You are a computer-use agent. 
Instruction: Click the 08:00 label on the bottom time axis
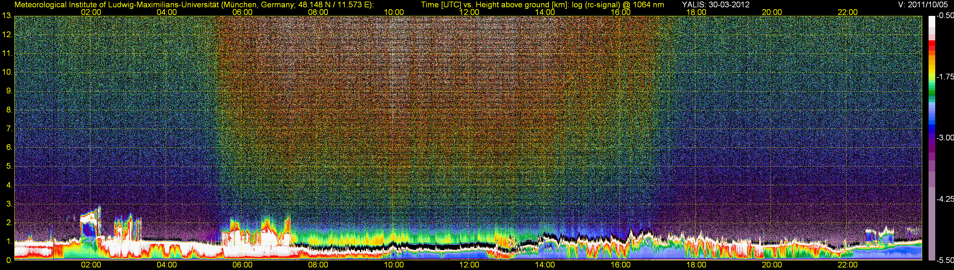[x=318, y=265]
